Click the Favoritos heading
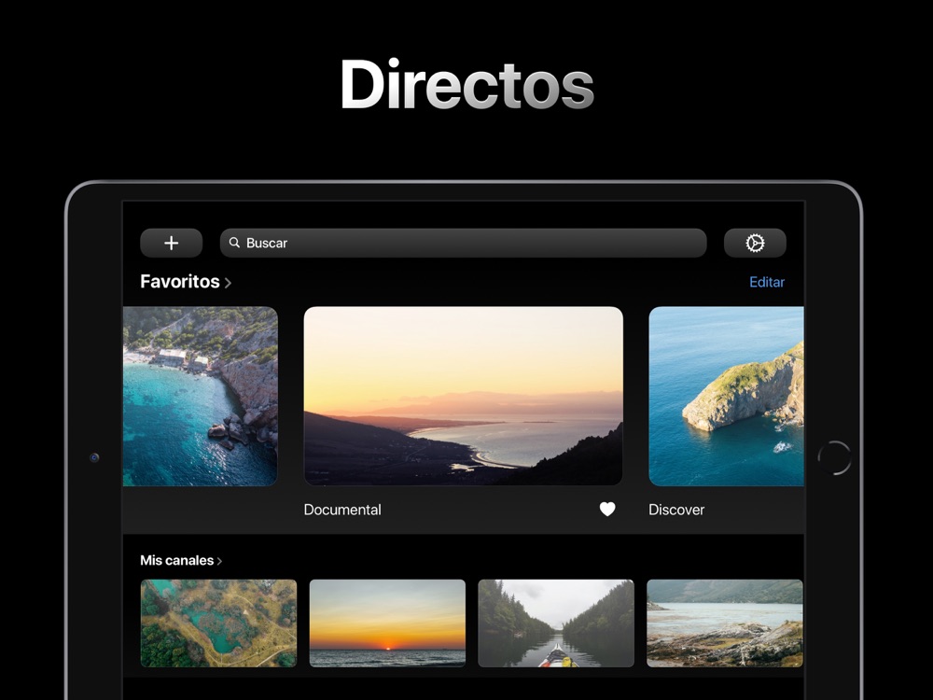This screenshot has height=700, width=933. click(x=180, y=282)
